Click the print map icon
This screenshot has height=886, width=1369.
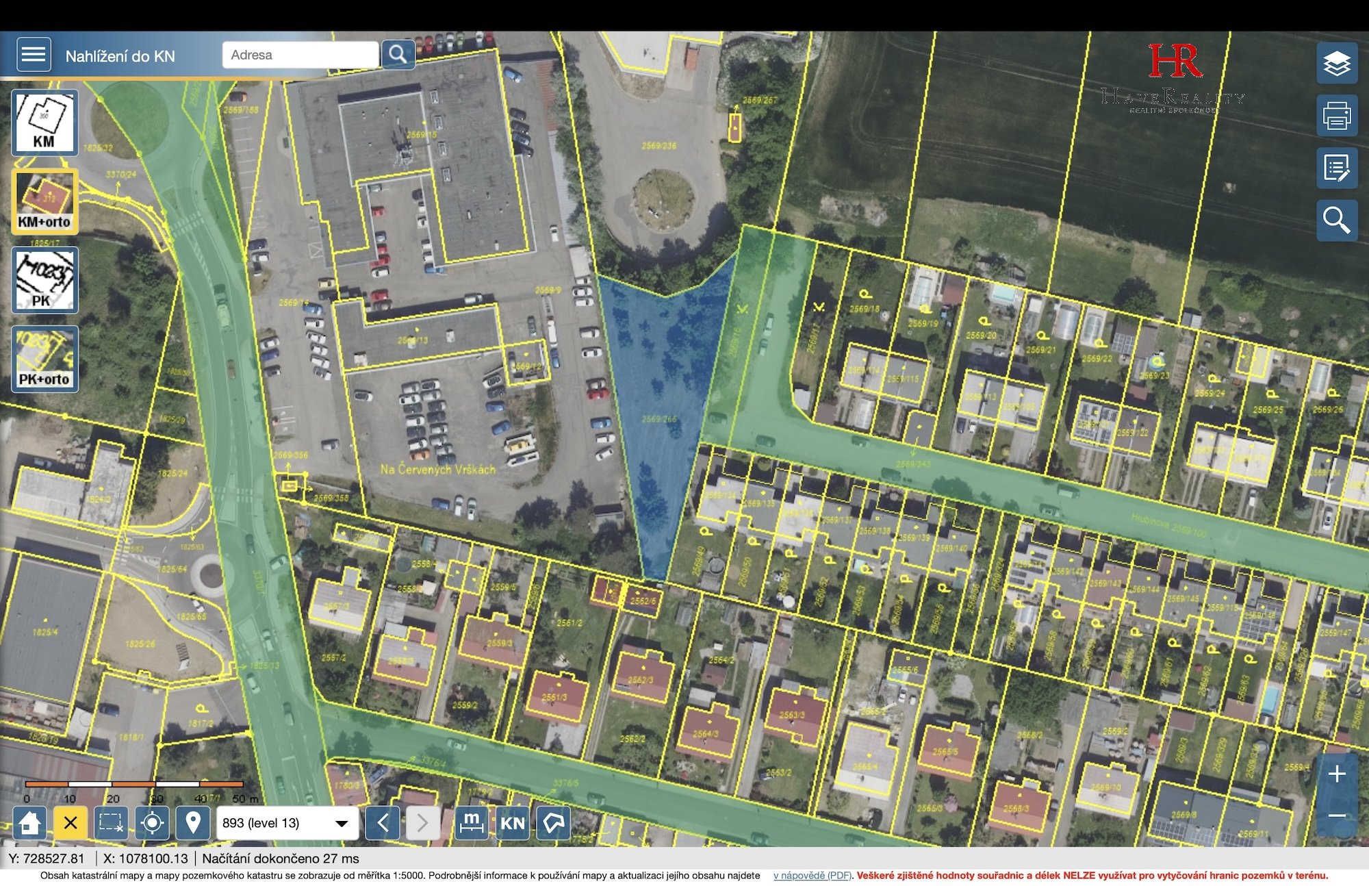1336,116
